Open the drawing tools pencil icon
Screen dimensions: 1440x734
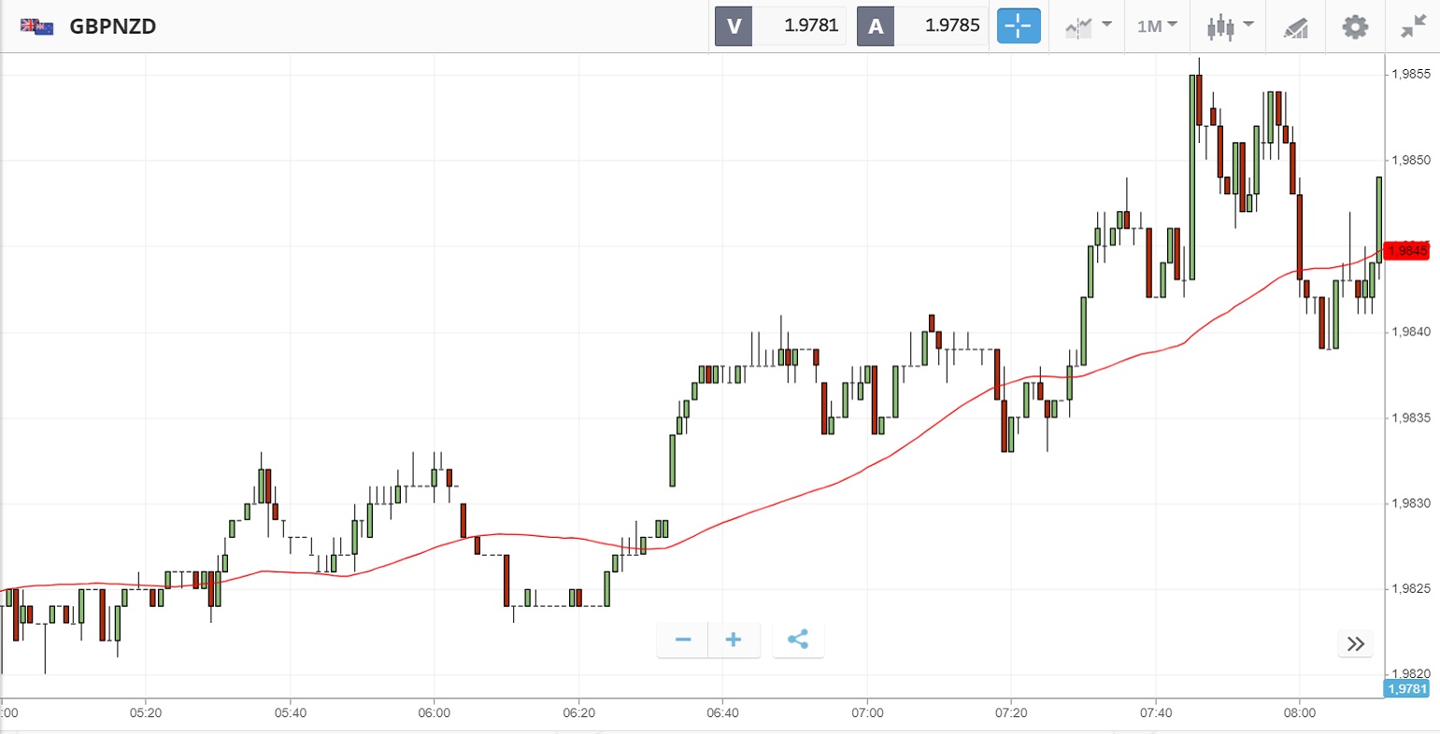pyautogui.click(x=1296, y=27)
